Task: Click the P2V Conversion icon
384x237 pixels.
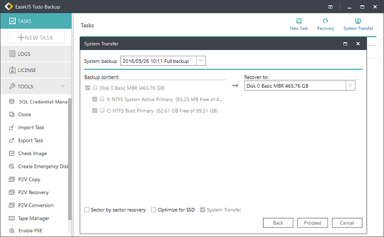Action: point(12,205)
